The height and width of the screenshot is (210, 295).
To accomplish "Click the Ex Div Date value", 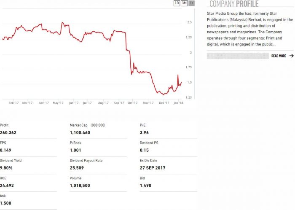I will coord(153,168).
